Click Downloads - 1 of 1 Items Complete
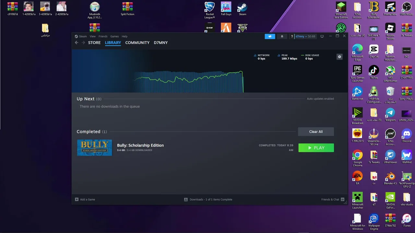Viewport: 415px width, 233px height. coord(211,199)
